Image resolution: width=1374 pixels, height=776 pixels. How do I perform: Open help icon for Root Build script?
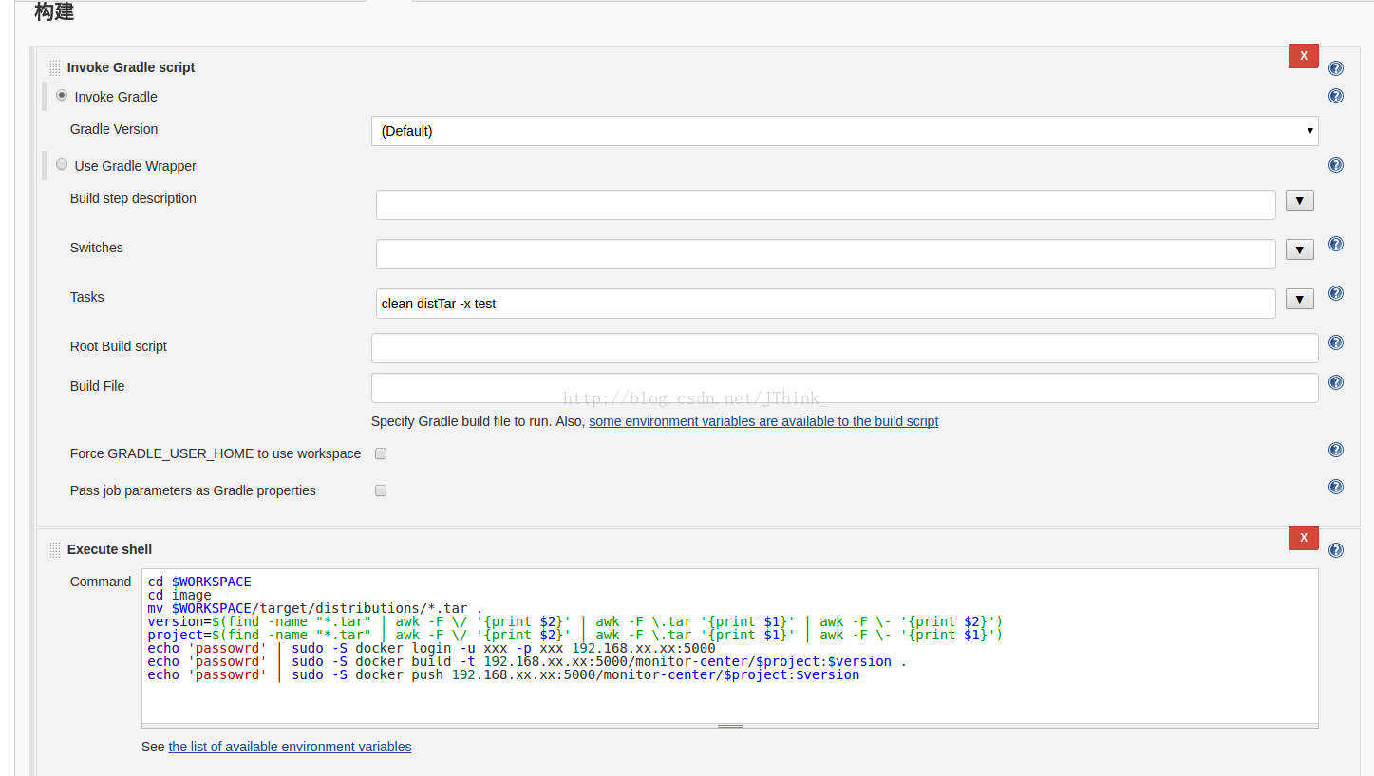coord(1336,342)
